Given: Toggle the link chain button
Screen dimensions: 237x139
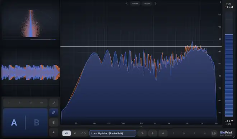Looking at the screenshot, I should tap(54, 113).
